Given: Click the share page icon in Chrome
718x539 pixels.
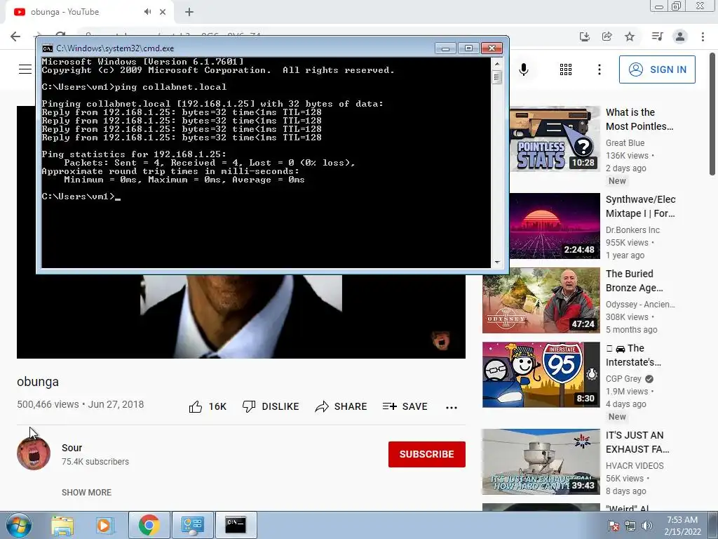Looking at the screenshot, I should coord(607,36).
